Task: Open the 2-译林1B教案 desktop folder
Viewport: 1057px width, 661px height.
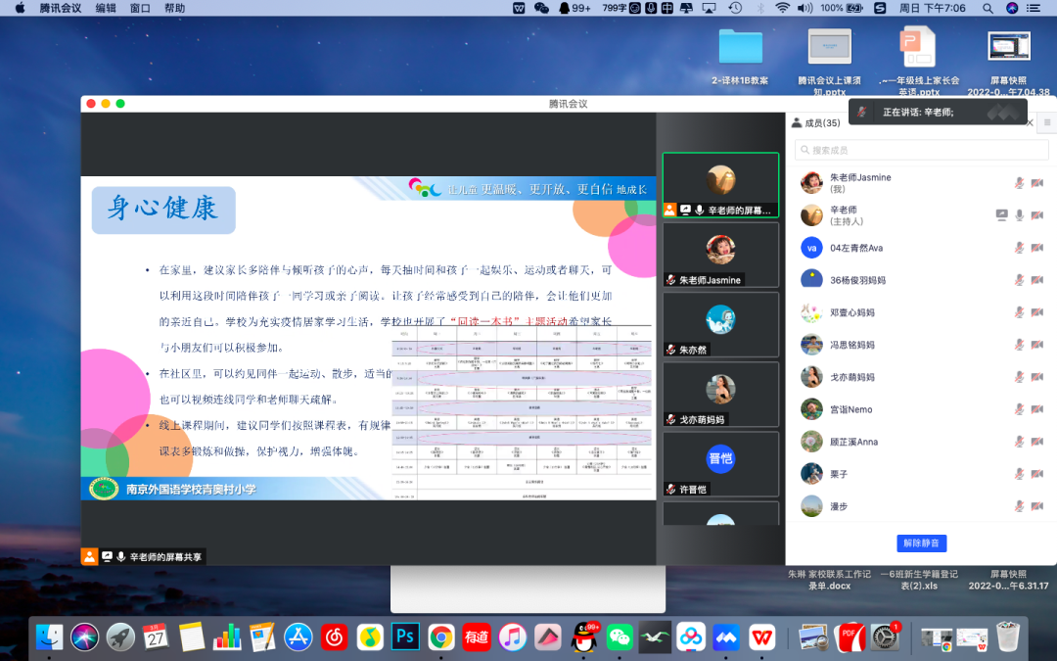Action: coord(740,47)
